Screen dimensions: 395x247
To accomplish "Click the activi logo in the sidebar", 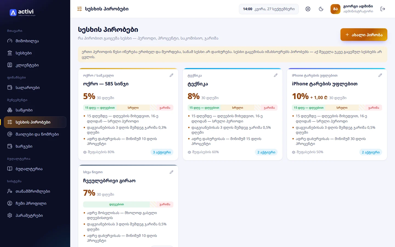I will pos(22,12).
